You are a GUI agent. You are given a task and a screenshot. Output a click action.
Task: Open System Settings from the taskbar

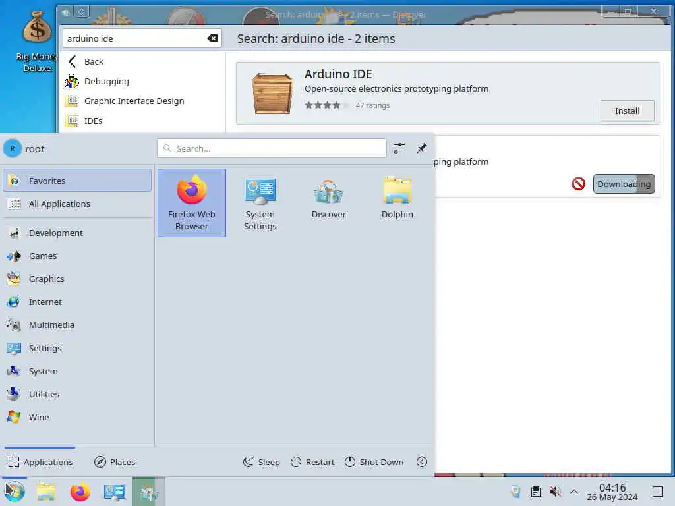(x=114, y=492)
